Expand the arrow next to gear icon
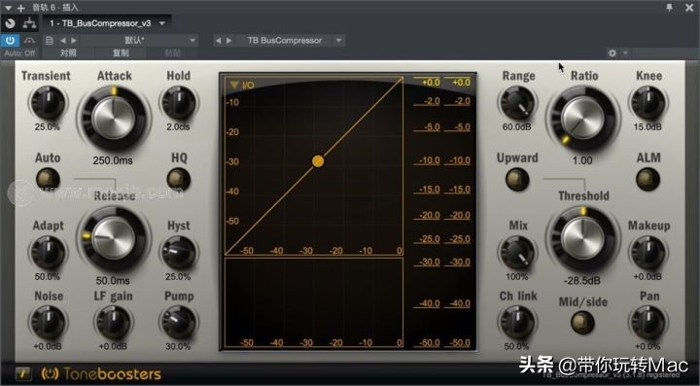This screenshot has width=700, height=386. pos(625,53)
